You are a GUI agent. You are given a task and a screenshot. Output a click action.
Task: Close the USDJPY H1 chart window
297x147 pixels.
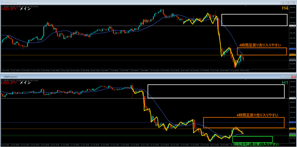tap(293, 77)
